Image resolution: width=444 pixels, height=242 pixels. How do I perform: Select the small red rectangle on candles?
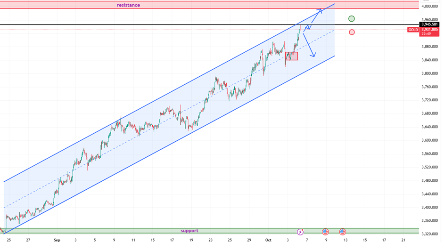(292, 56)
